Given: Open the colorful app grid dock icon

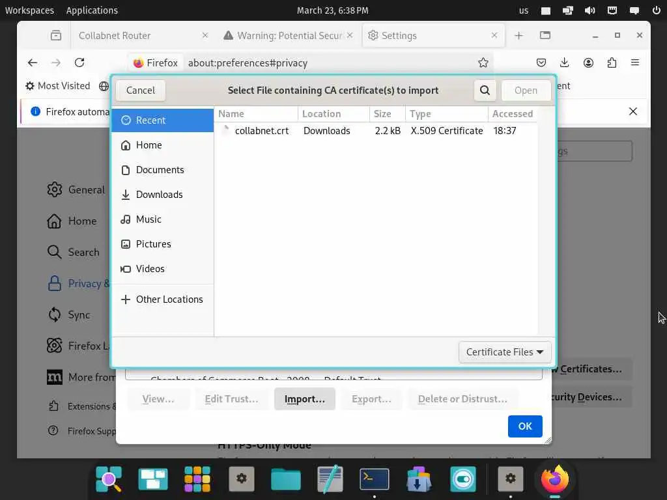Looking at the screenshot, I should click(x=197, y=479).
